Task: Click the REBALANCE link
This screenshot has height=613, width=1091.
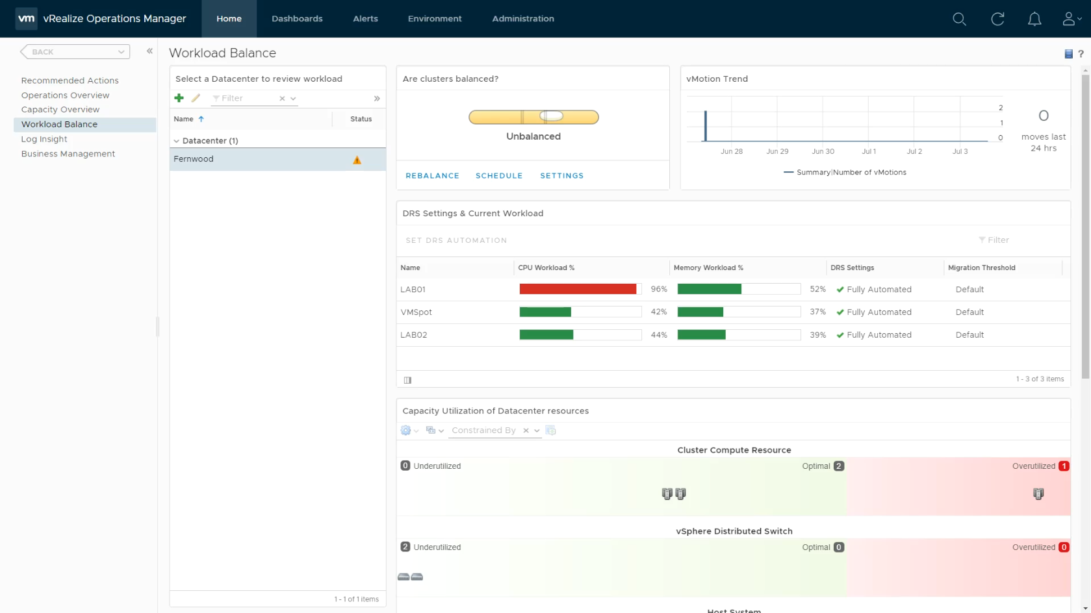Action: coord(432,176)
